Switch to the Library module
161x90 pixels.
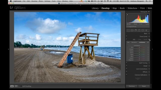(95, 8)
